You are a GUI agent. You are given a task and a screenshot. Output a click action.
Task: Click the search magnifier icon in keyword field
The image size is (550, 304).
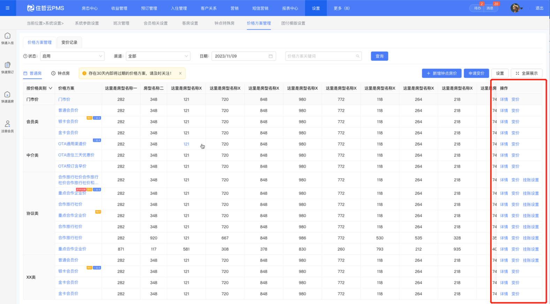[x=357, y=56]
